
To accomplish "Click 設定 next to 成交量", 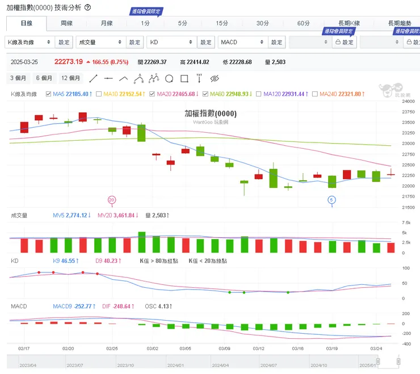I will click(x=135, y=43).
